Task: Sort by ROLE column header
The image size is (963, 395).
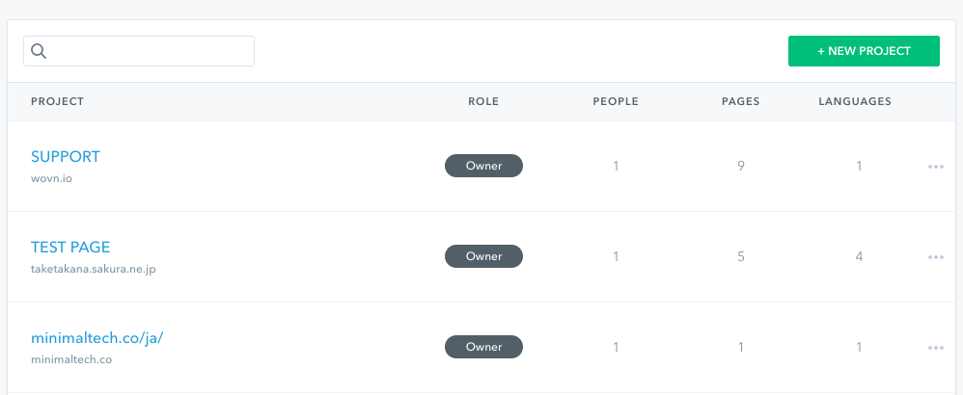Action: tap(483, 101)
